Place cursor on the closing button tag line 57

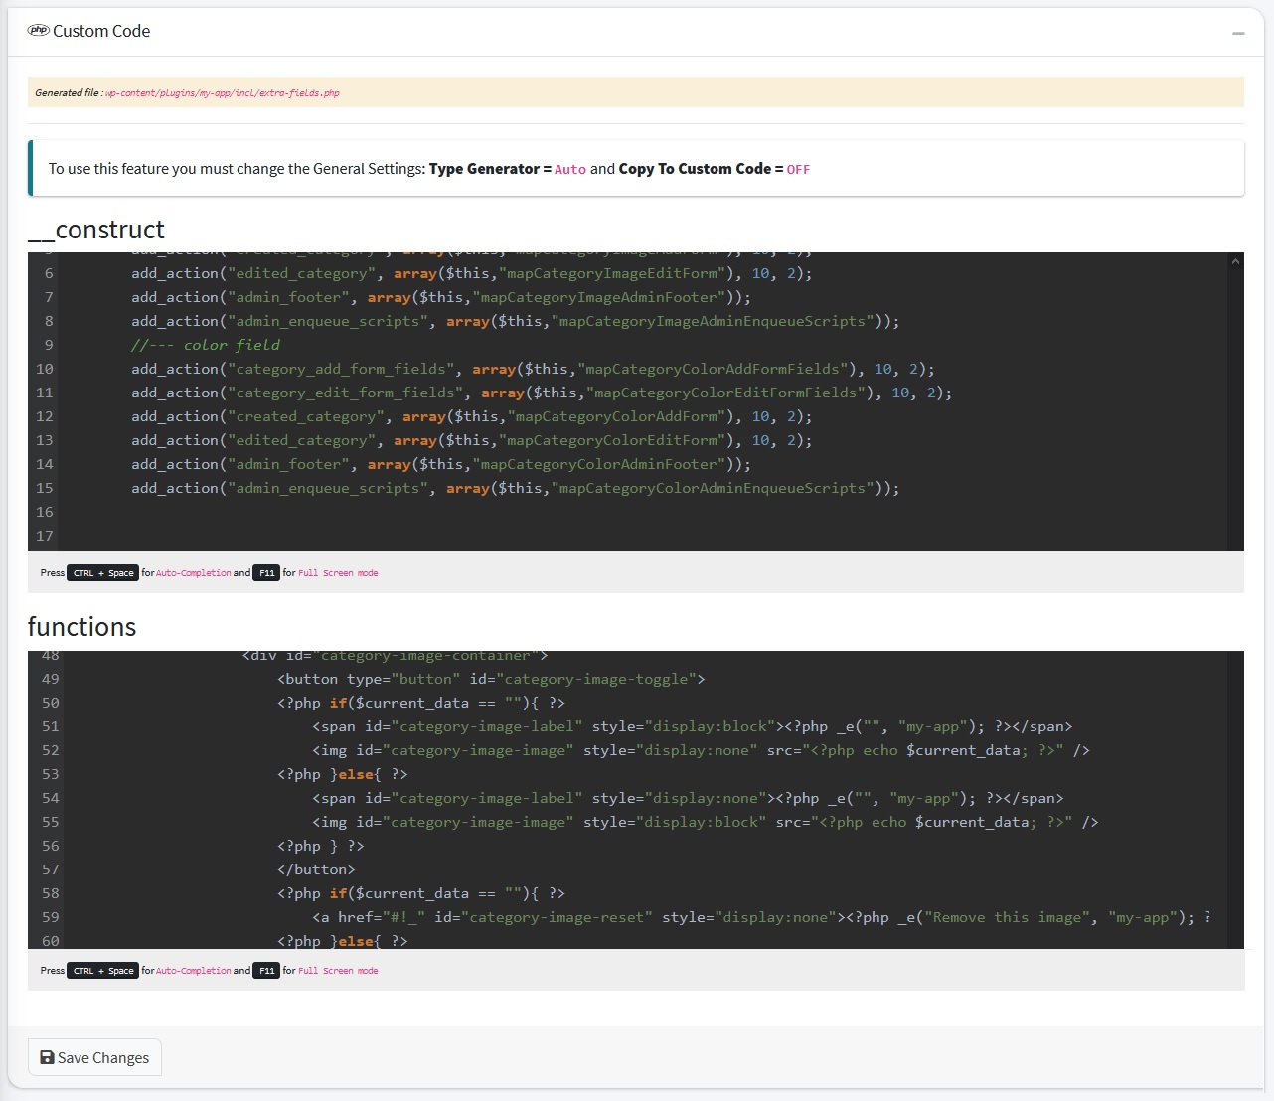[316, 869]
